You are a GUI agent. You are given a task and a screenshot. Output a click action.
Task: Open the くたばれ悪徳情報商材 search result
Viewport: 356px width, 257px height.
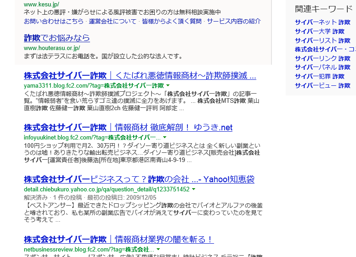(x=140, y=76)
